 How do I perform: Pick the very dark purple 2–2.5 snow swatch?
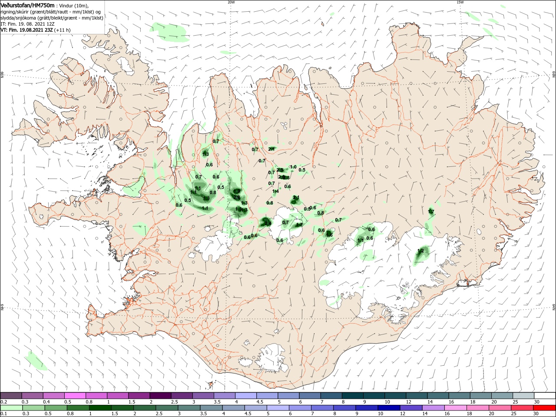coord(160,396)
